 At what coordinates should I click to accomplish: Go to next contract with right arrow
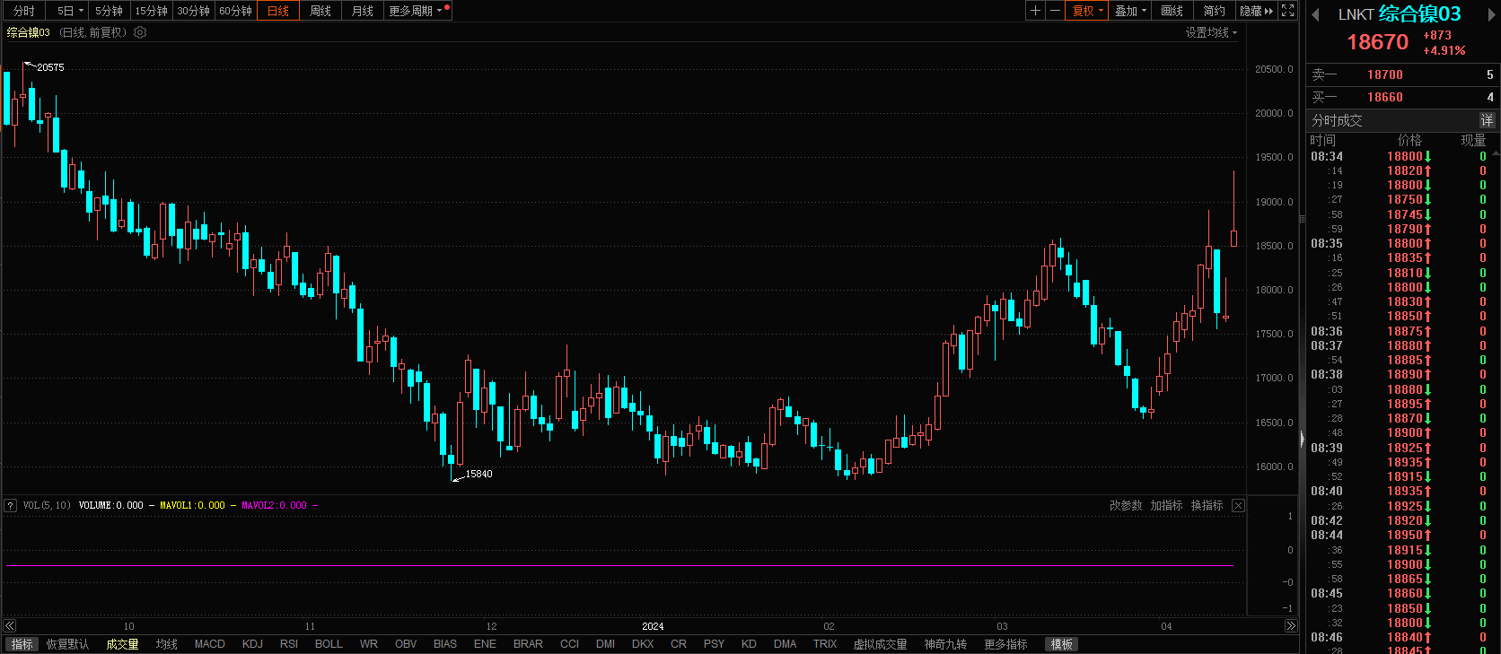click(1491, 14)
